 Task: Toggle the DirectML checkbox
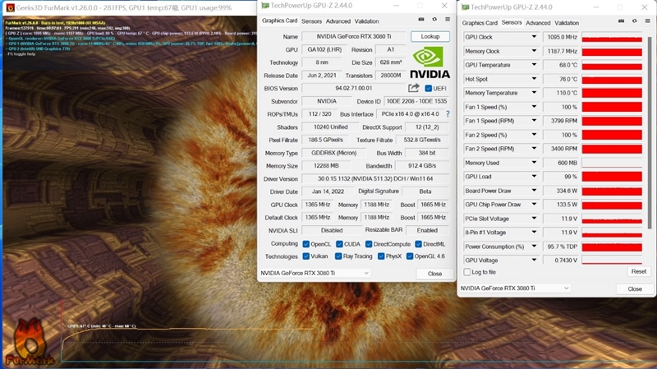(x=418, y=244)
